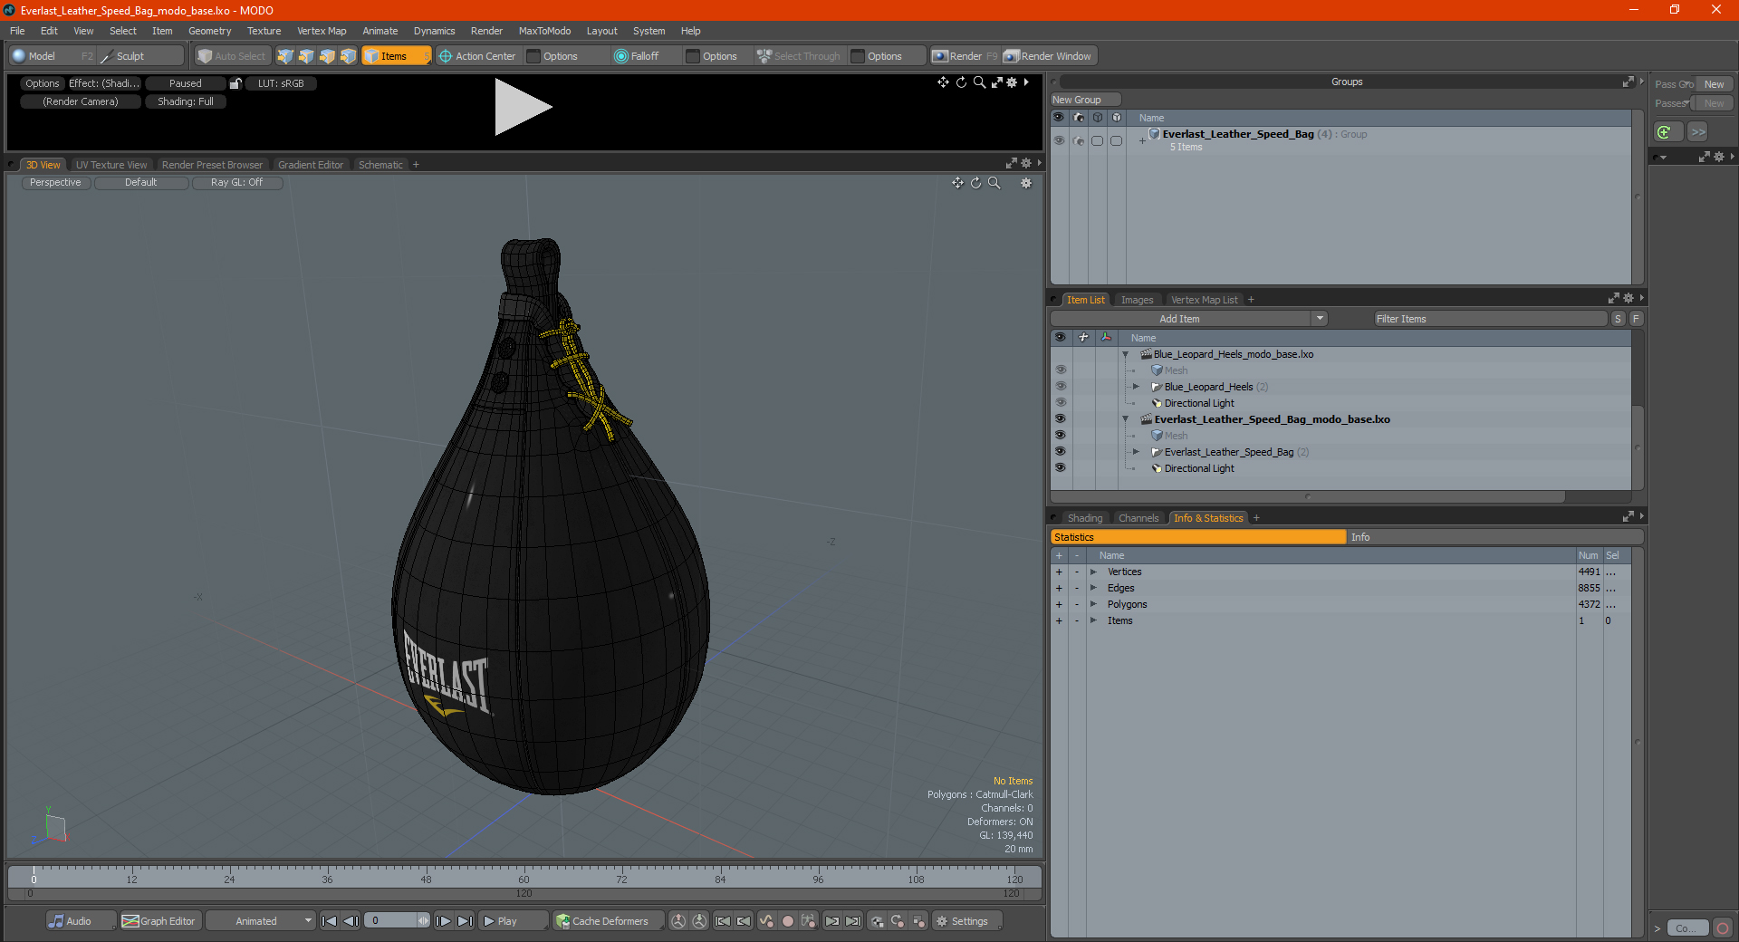Toggle visibility of Blue_Leopard_Heels item

pos(1060,387)
